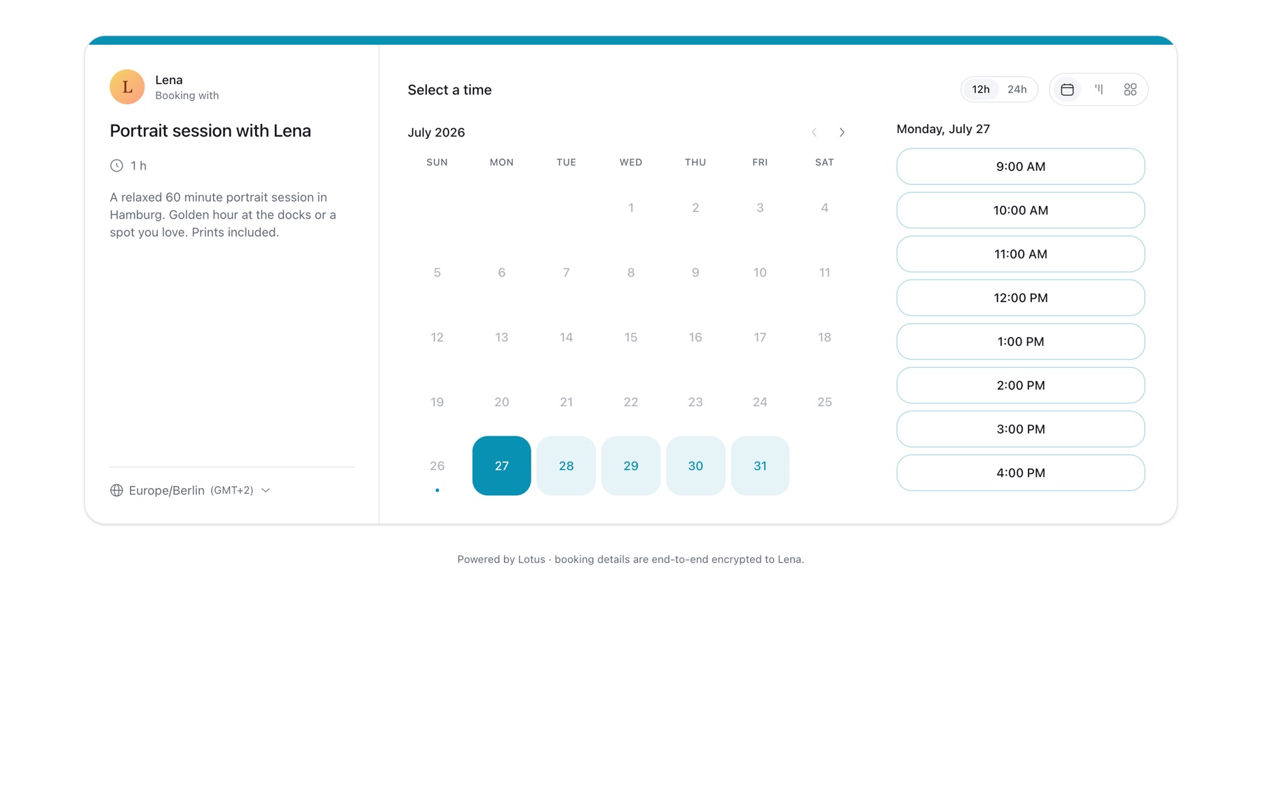Select July 28 on calendar

(x=566, y=466)
